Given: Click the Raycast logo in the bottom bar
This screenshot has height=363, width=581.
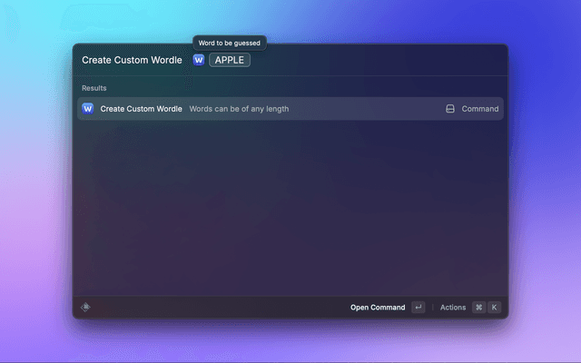Looking at the screenshot, I should 85,308.
